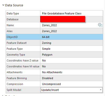The width and height of the screenshot is (105, 96).
Task: Click the Compression label
Action: point(15,84)
